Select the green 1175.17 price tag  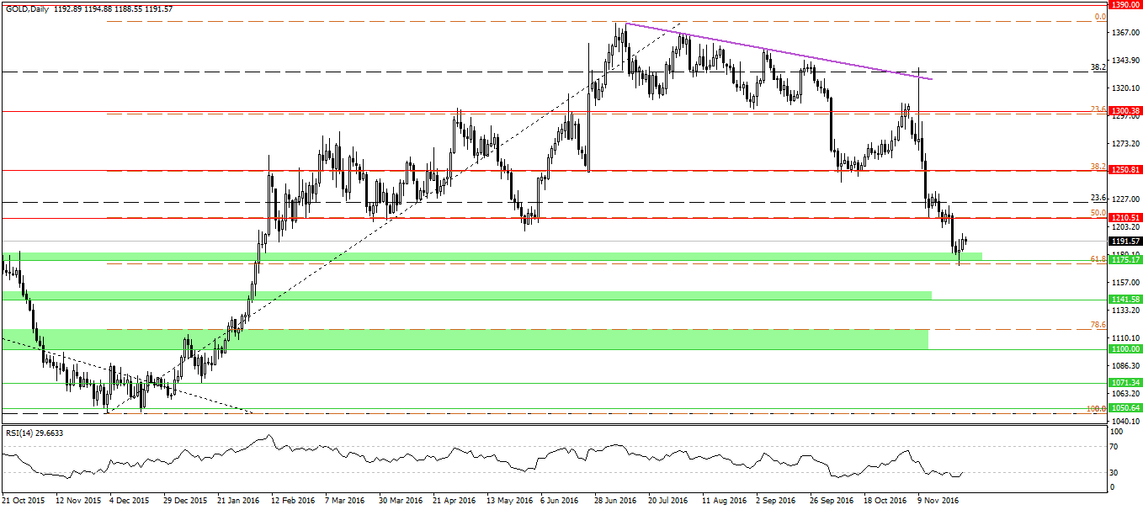pos(1124,260)
